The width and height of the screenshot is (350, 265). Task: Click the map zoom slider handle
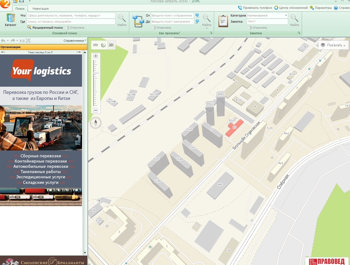[x=96, y=73]
